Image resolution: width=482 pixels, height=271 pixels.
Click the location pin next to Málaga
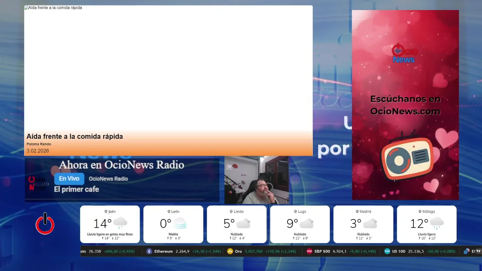pyautogui.click(x=420, y=212)
